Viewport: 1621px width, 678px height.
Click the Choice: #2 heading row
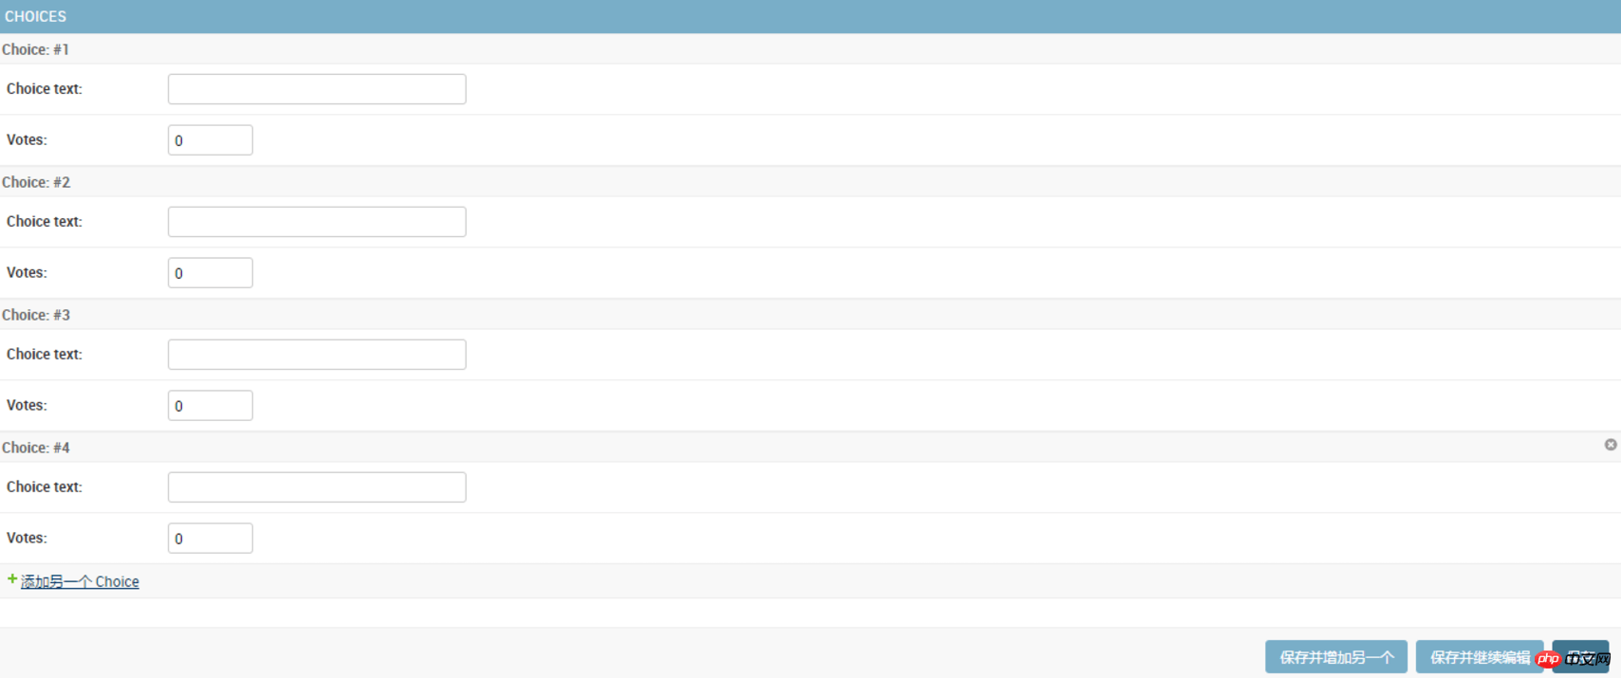(x=810, y=182)
